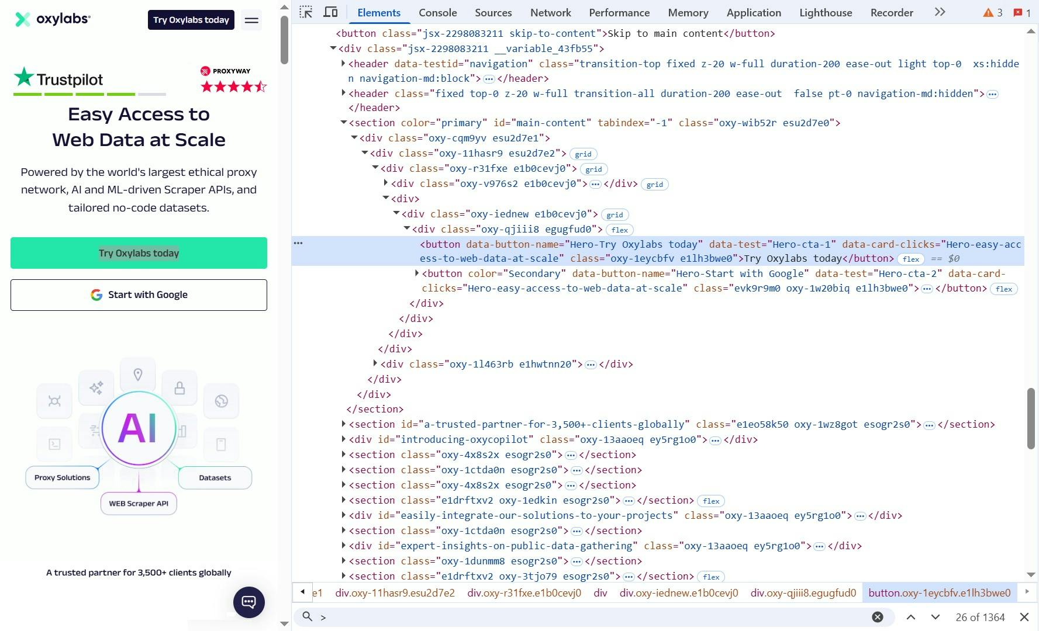1039x631 pixels.
Task: Expand the Hero-Start with Google button node
Action: click(417, 273)
